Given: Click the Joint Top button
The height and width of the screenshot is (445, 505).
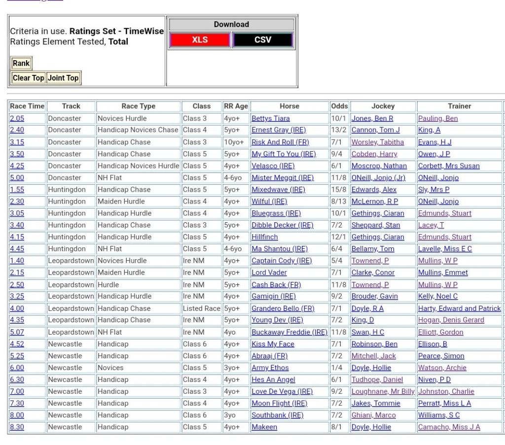Looking at the screenshot, I should click(63, 78).
